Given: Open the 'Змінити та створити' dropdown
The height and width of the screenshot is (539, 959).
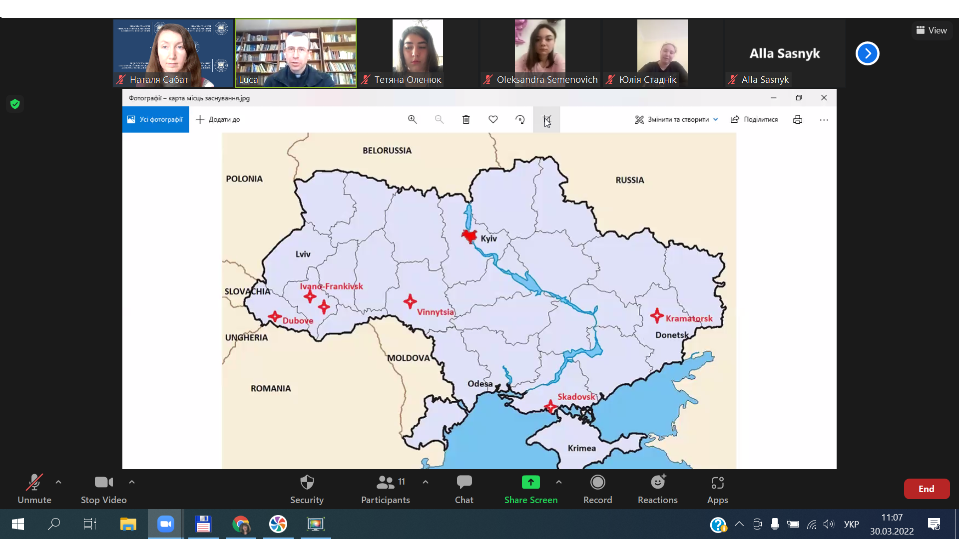Looking at the screenshot, I should click(x=677, y=119).
